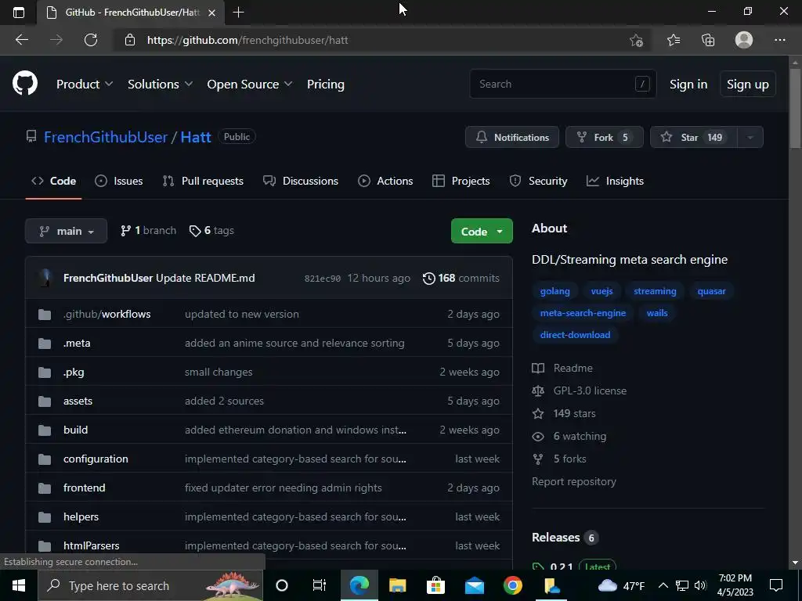The height and width of the screenshot is (601, 802).
Task: Open the GPL-3.0 license link
Action: point(590,391)
